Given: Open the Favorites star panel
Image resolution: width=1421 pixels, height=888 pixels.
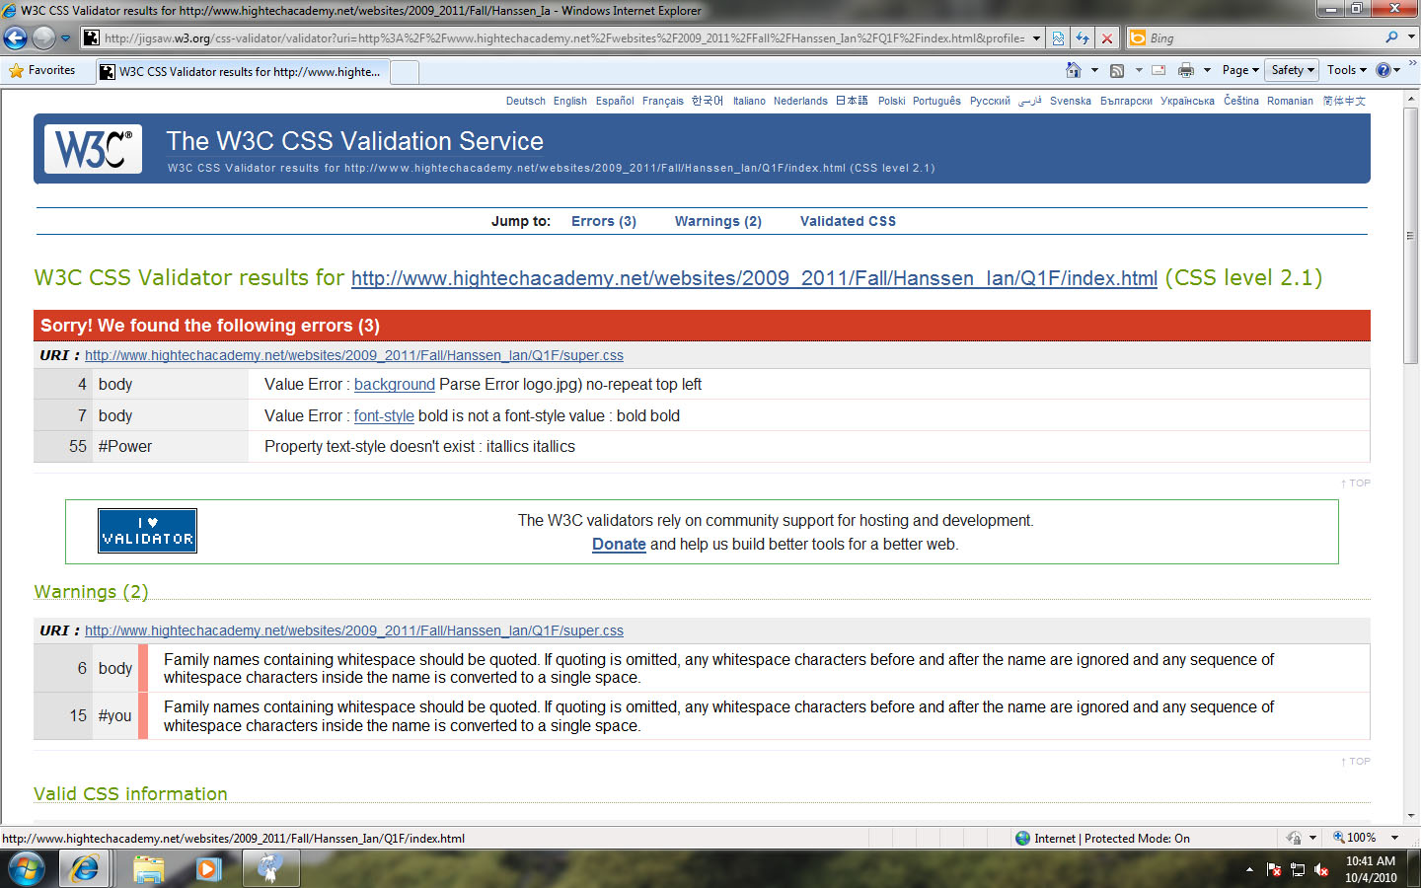Looking at the screenshot, I should point(42,70).
